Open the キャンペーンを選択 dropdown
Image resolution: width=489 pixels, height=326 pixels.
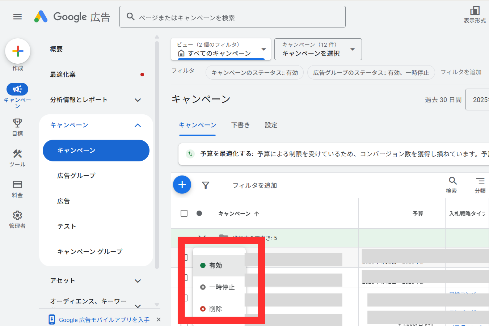click(318, 49)
